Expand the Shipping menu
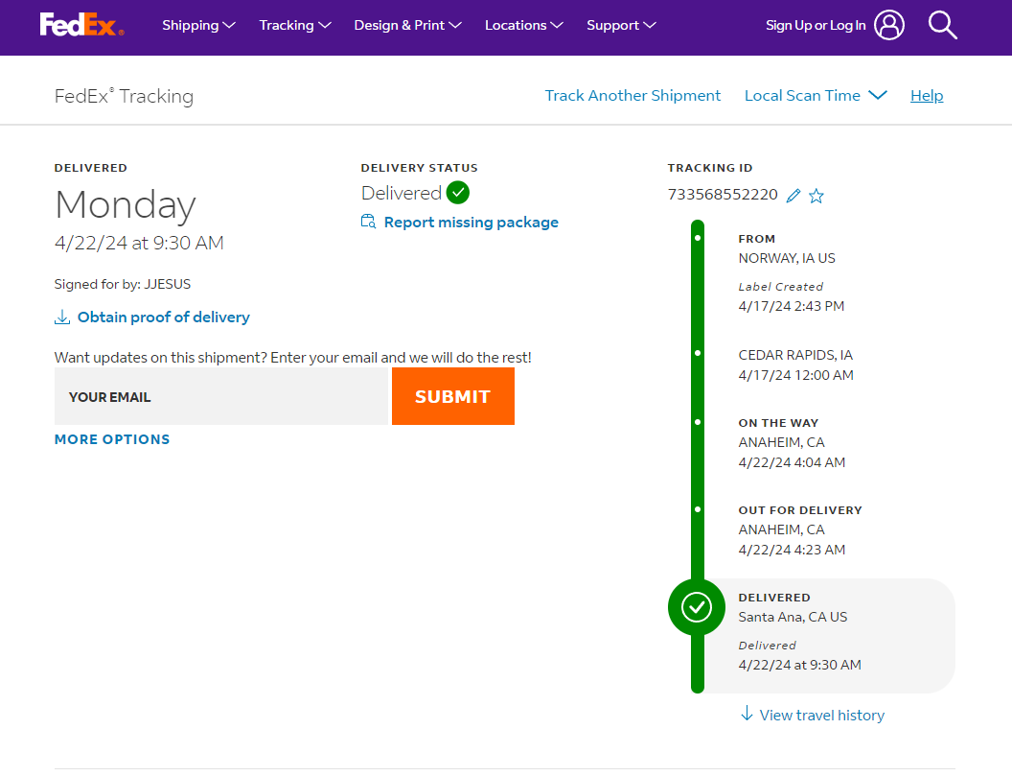This screenshot has height=776, width=1012. (198, 25)
